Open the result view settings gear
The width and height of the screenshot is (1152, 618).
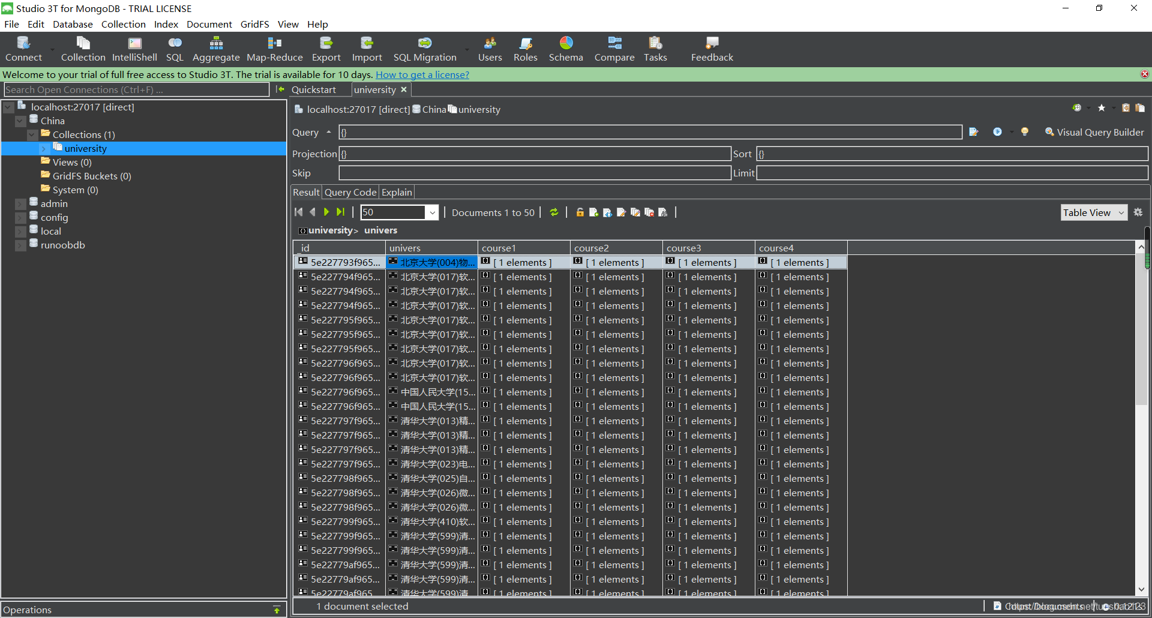[x=1138, y=212]
